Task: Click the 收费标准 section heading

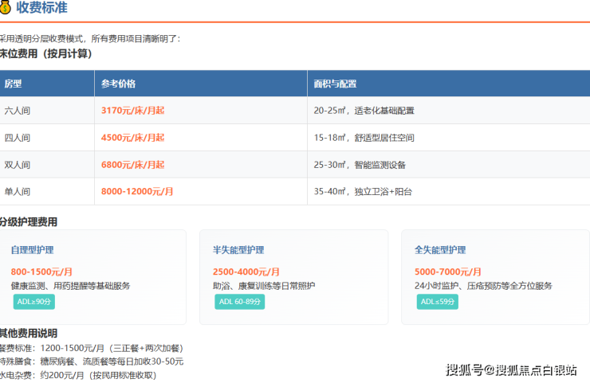Action: click(x=41, y=8)
